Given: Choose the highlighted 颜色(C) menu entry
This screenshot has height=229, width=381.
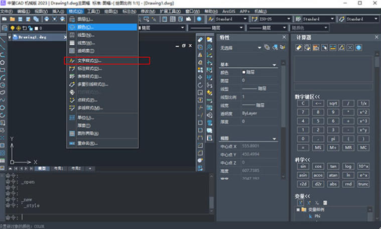Looking at the screenshot, I should click(102, 27).
